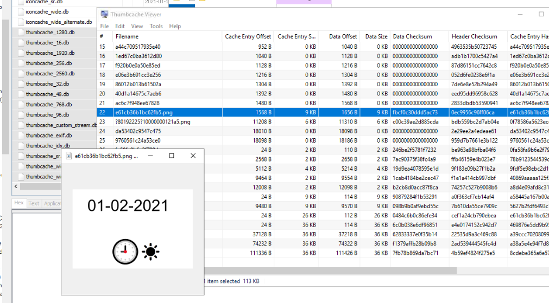The height and width of the screenshot is (303, 549).
Task: Click cache entry offset 111336 B
Action: click(x=261, y=253)
